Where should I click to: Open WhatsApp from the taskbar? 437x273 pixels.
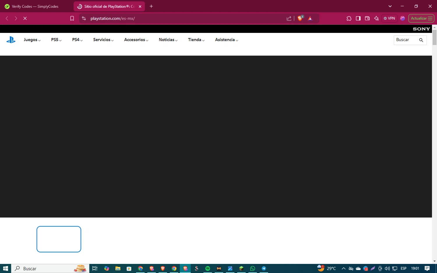coord(253,268)
